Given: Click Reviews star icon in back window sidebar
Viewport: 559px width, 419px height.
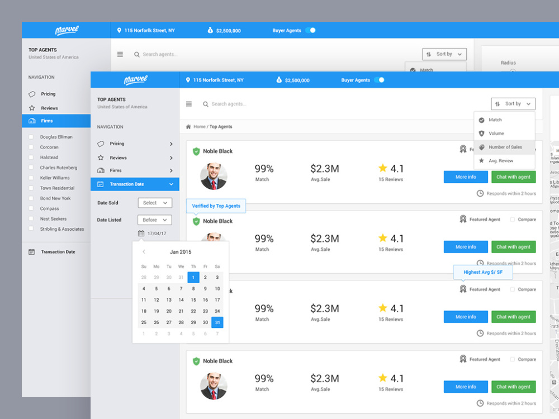Looking at the screenshot, I should pyautogui.click(x=32, y=108).
